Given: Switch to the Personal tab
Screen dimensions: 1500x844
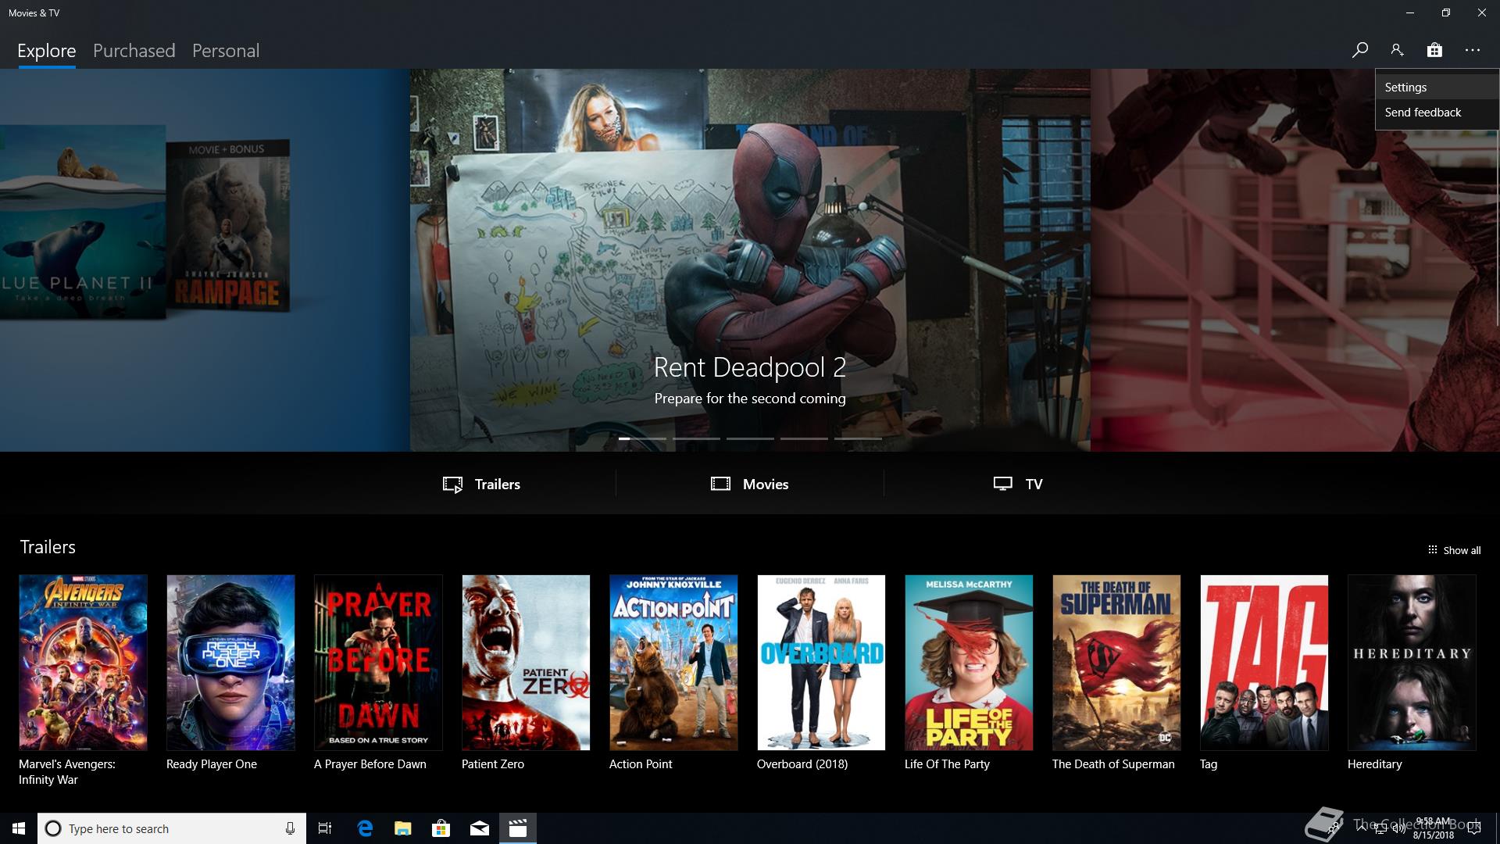Looking at the screenshot, I should click(x=226, y=51).
